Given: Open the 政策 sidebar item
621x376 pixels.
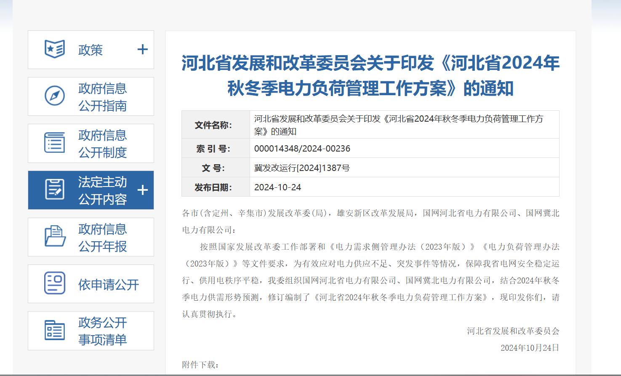Looking at the screenshot, I should [91, 50].
